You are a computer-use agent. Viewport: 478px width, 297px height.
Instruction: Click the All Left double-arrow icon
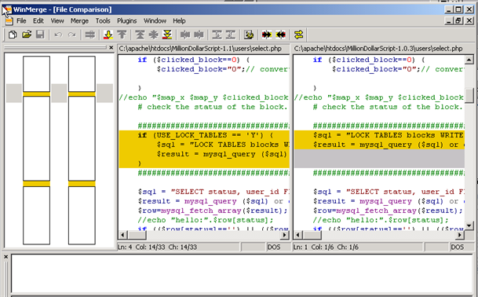[x=280, y=35]
